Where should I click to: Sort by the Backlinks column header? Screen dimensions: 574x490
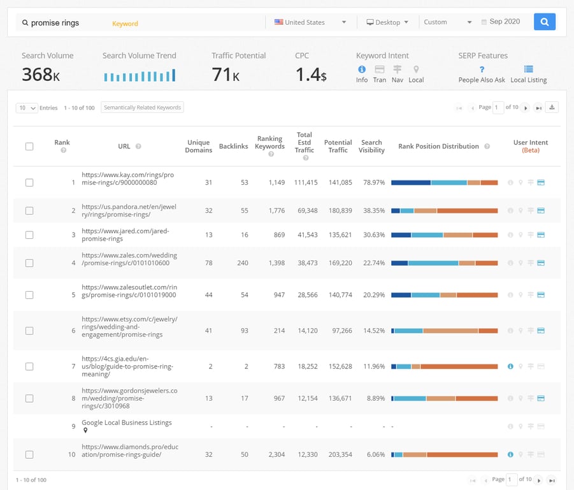234,146
